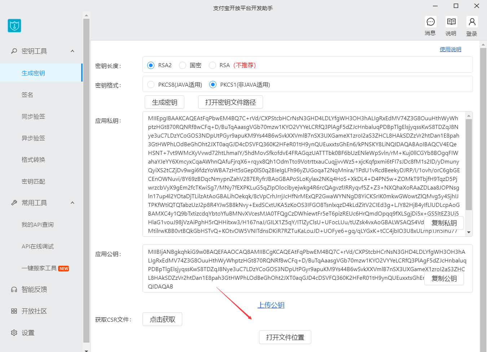Click the private key scrollbar down arrow
The image size is (487, 352).
click(x=469, y=232)
